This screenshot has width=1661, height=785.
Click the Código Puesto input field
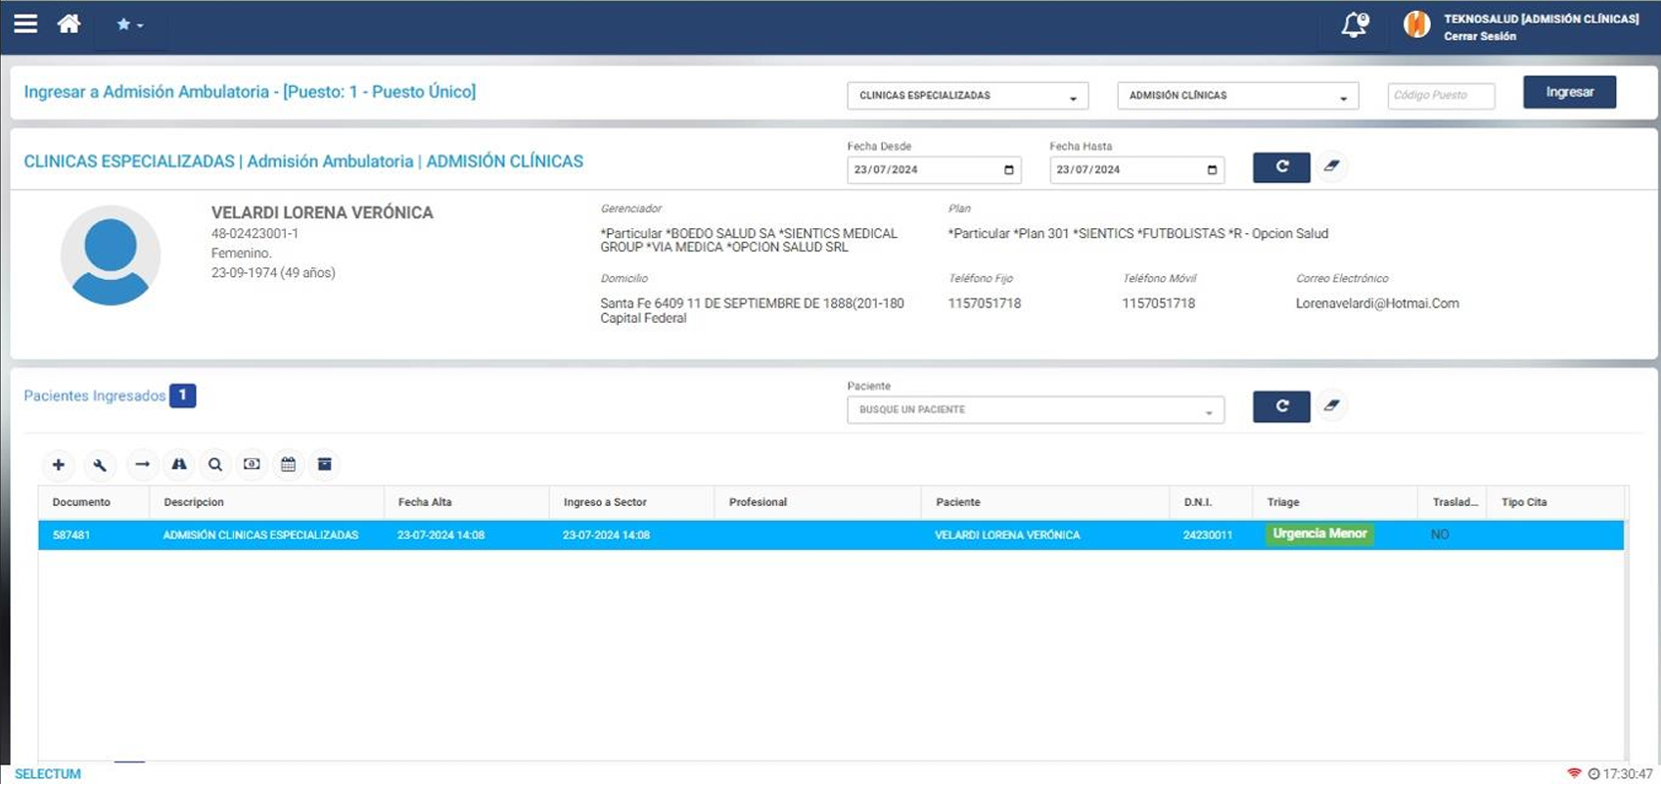(x=1440, y=96)
